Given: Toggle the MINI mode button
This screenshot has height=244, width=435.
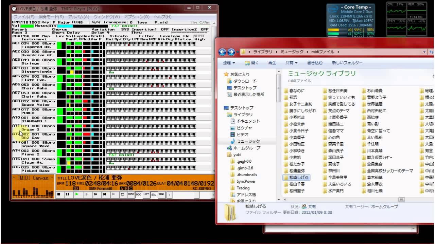Looking at the screenshot, I should coord(161,194).
